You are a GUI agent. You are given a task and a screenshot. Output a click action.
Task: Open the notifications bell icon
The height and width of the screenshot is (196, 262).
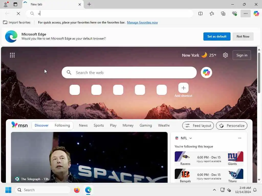[255, 190]
